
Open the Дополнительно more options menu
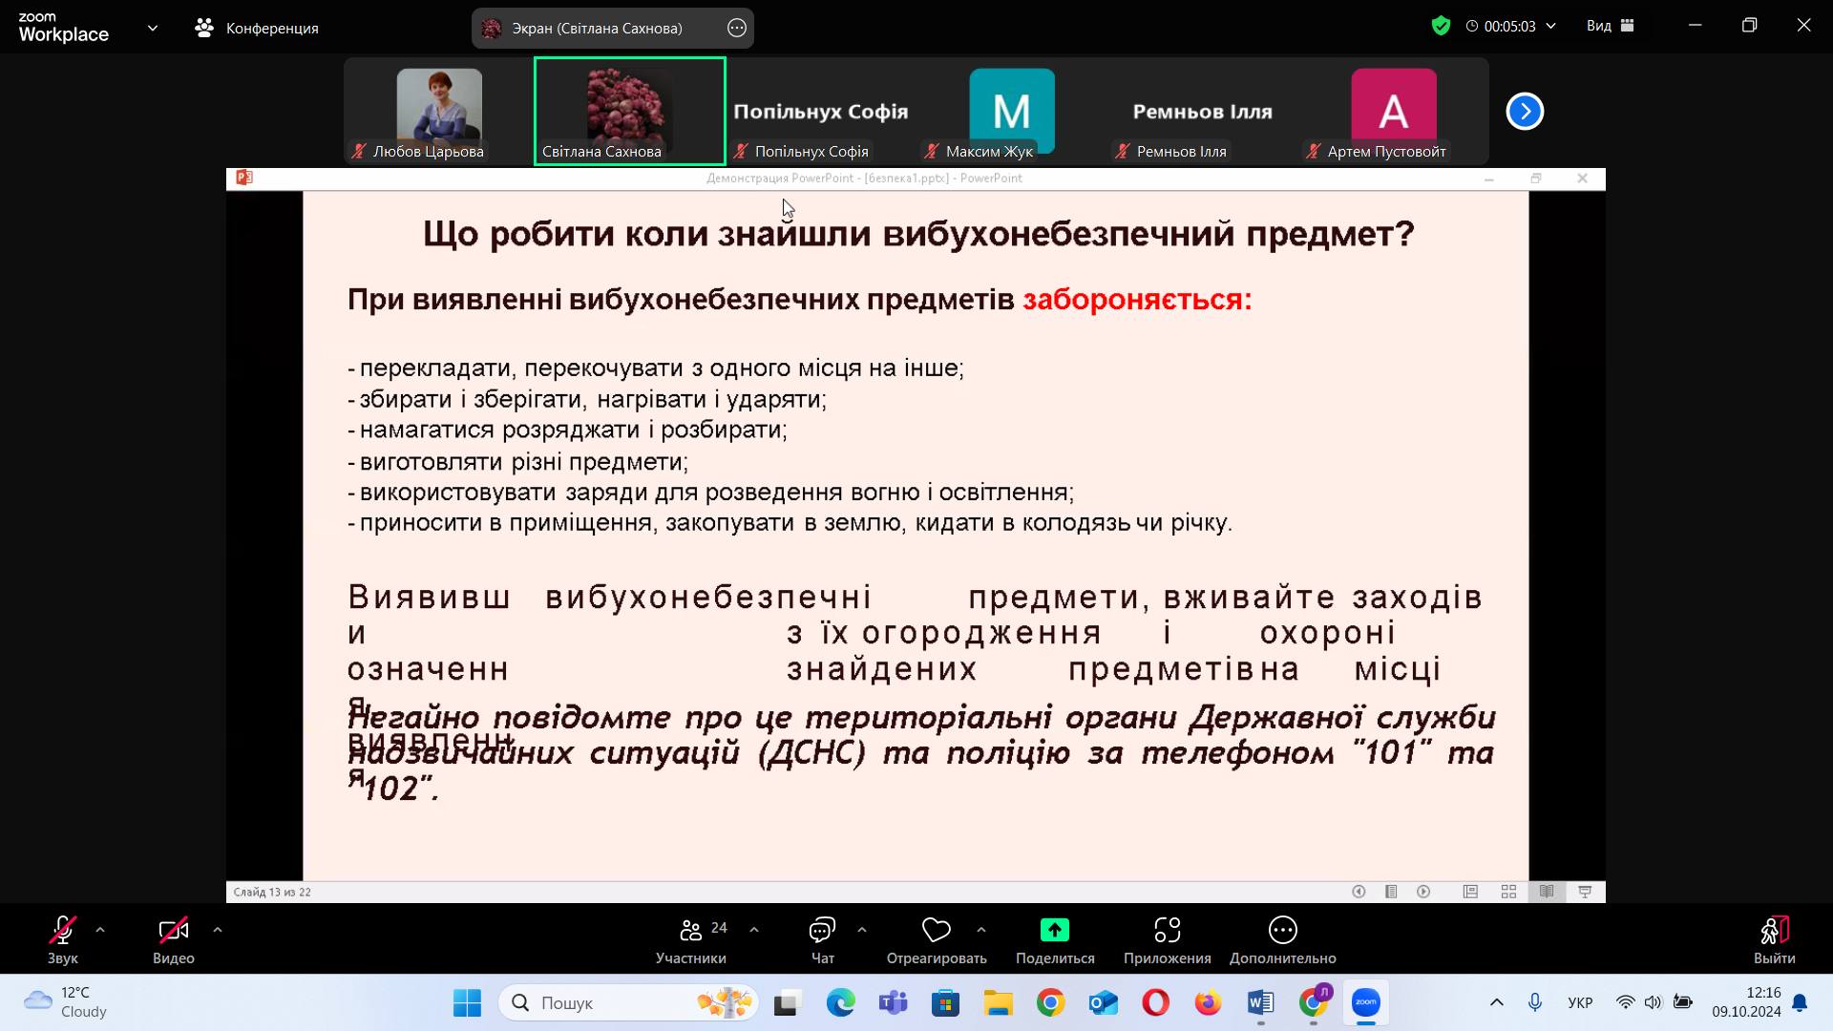click(1282, 939)
